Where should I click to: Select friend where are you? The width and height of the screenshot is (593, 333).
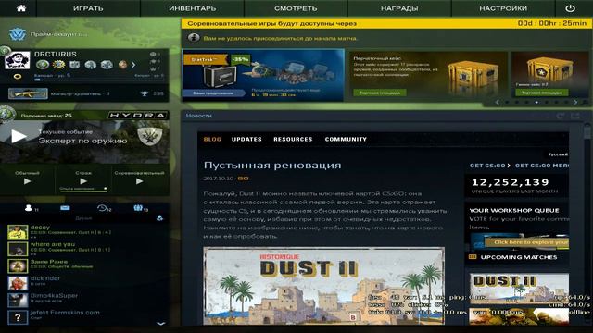88,249
